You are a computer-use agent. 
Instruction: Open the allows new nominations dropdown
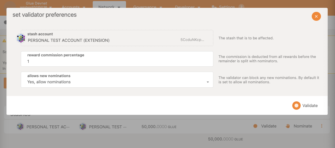pos(117,80)
